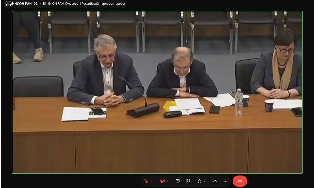Expand the chevron beside raise hand
The height and width of the screenshot is (188, 314).
[x=205, y=181]
